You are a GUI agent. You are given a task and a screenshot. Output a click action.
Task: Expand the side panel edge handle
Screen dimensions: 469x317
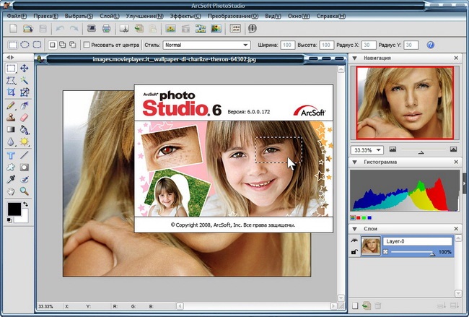[x=465, y=183]
